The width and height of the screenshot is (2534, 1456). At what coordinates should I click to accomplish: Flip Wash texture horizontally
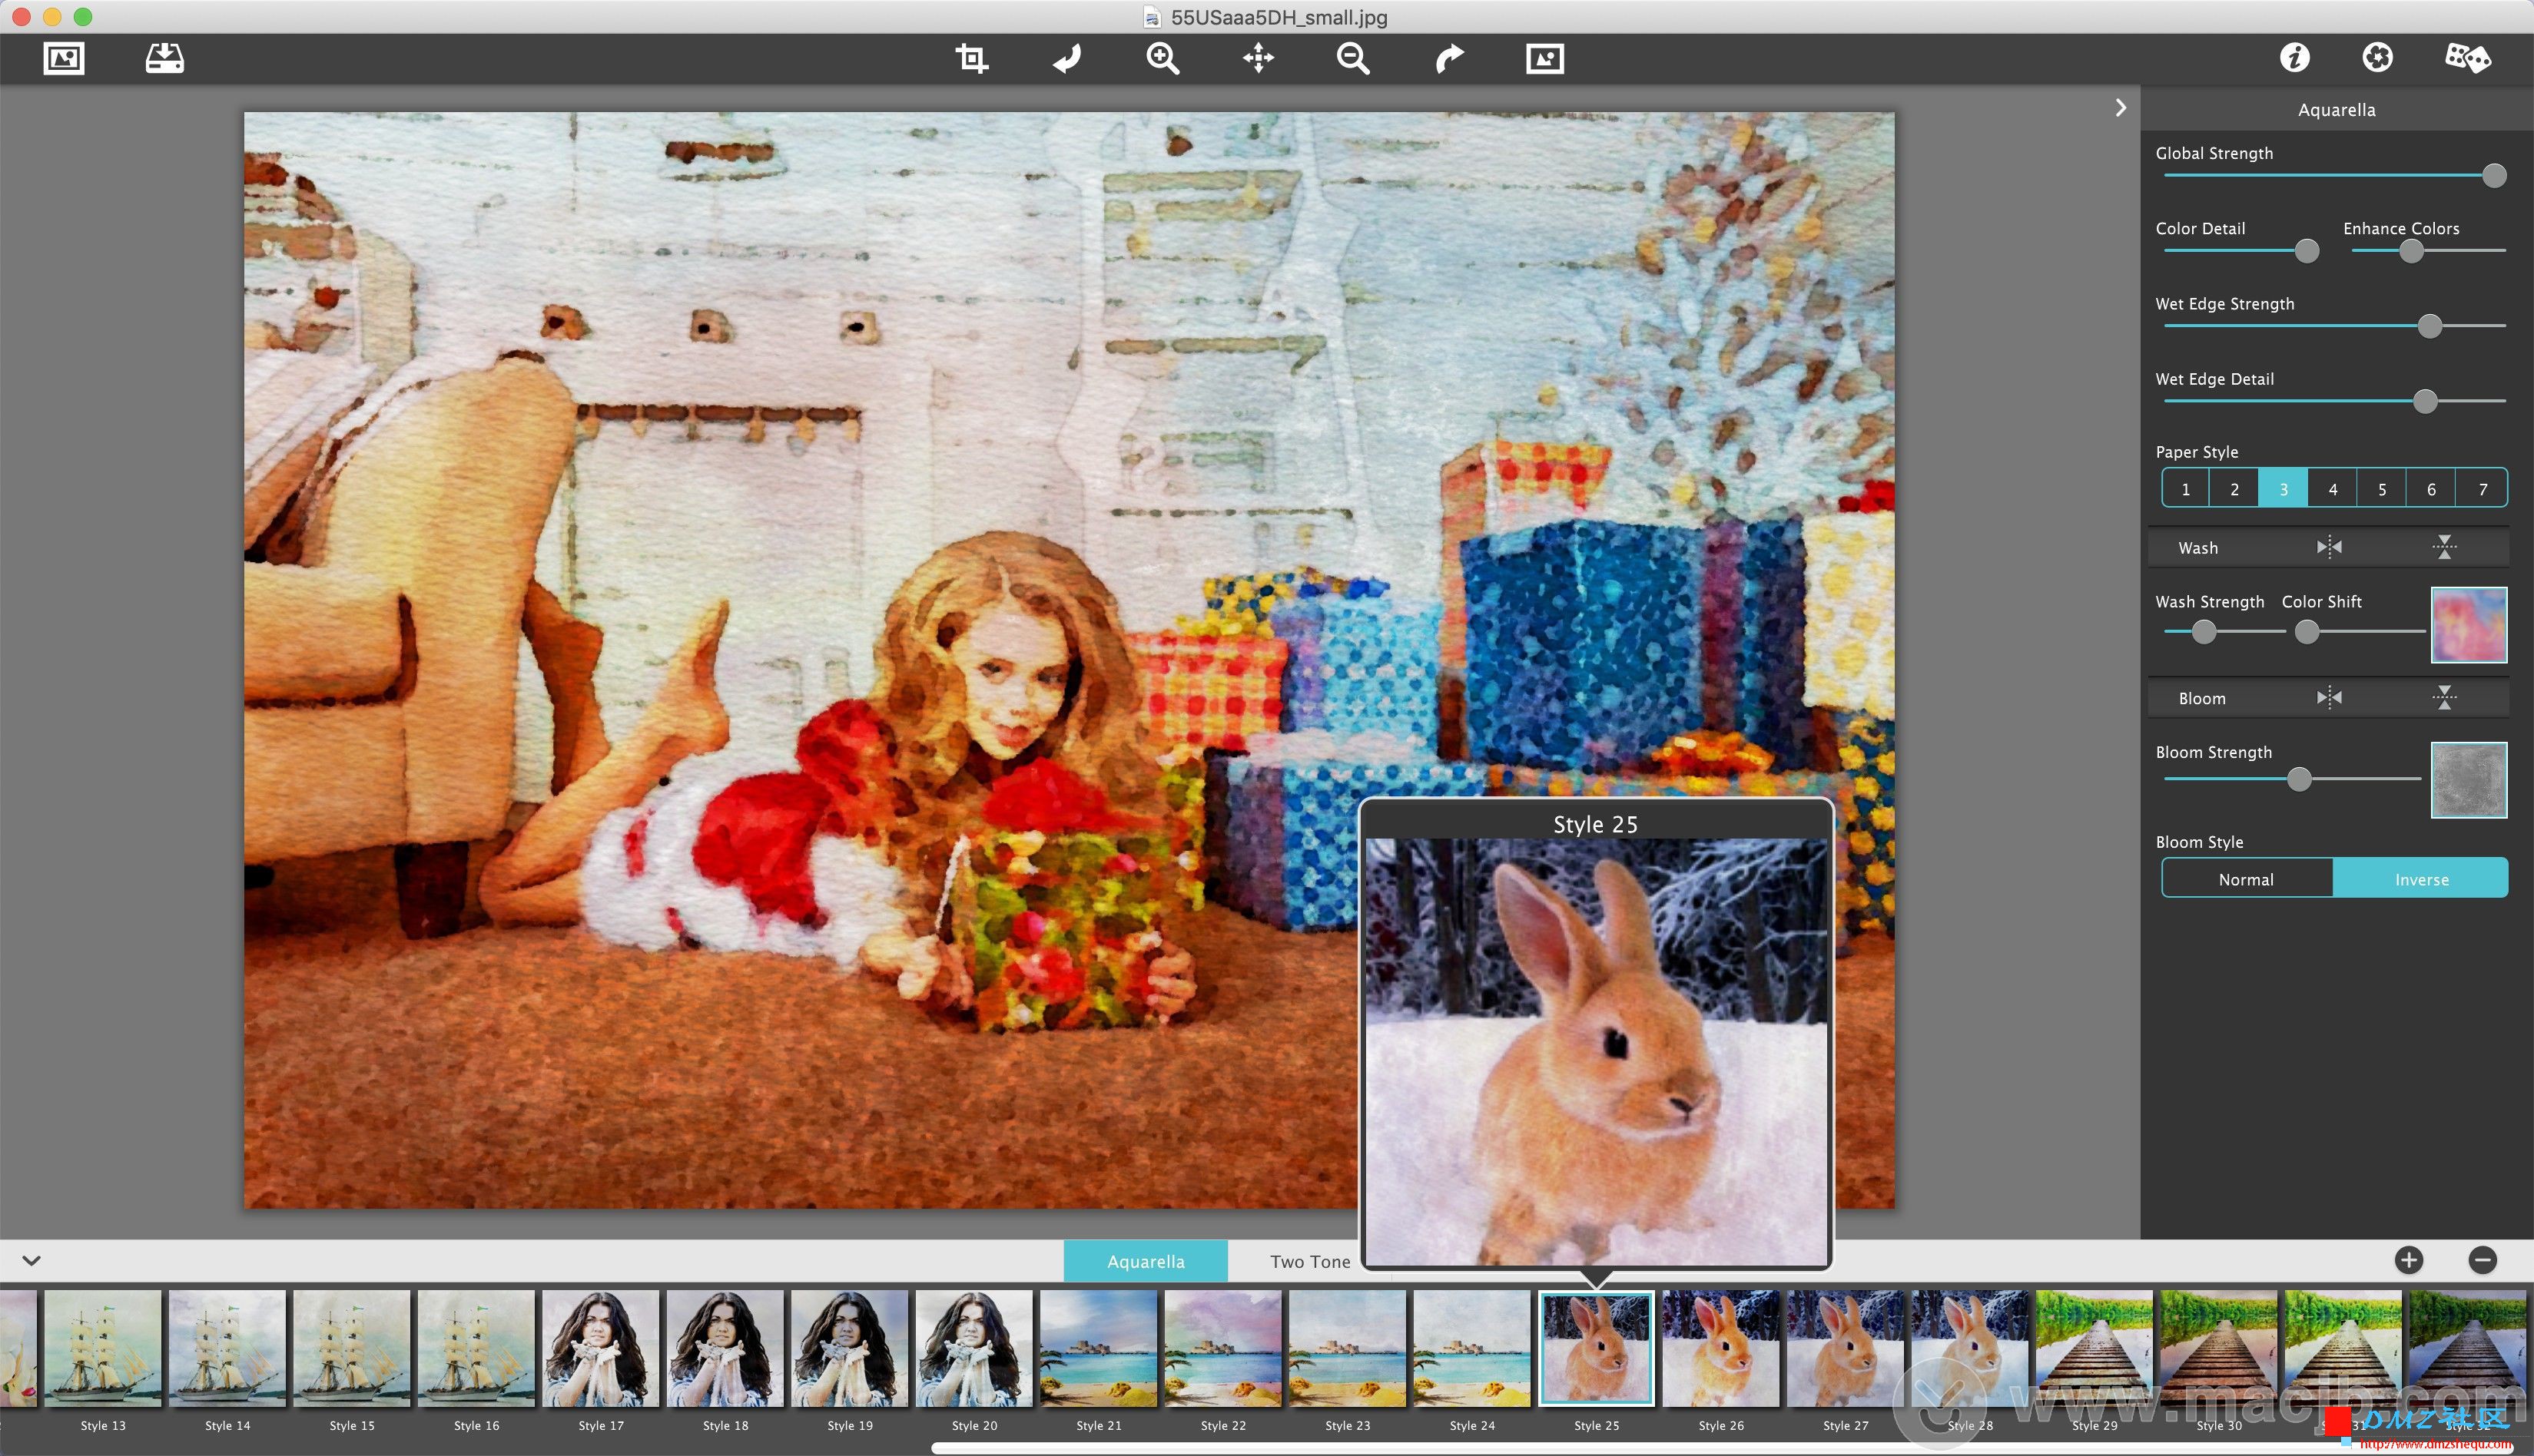2329,547
